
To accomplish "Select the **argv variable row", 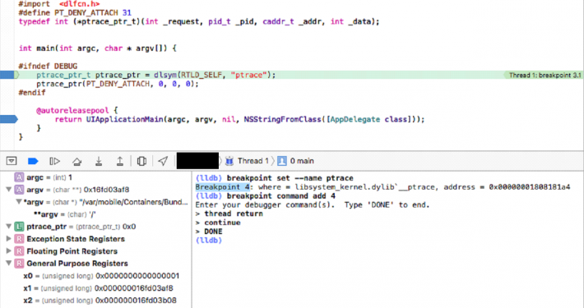I will tap(95, 214).
